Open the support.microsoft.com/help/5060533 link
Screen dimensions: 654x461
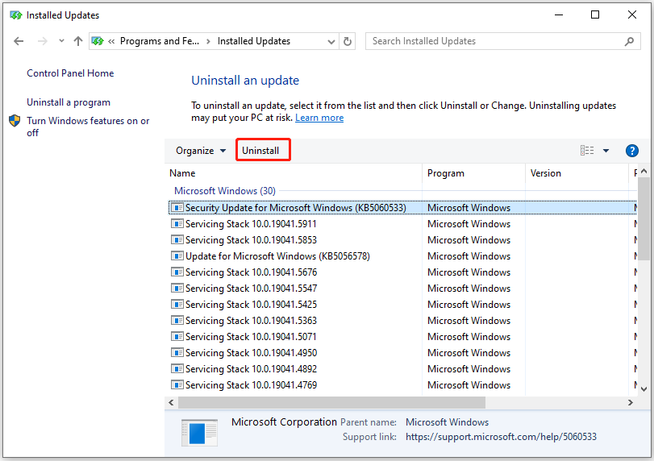point(501,437)
